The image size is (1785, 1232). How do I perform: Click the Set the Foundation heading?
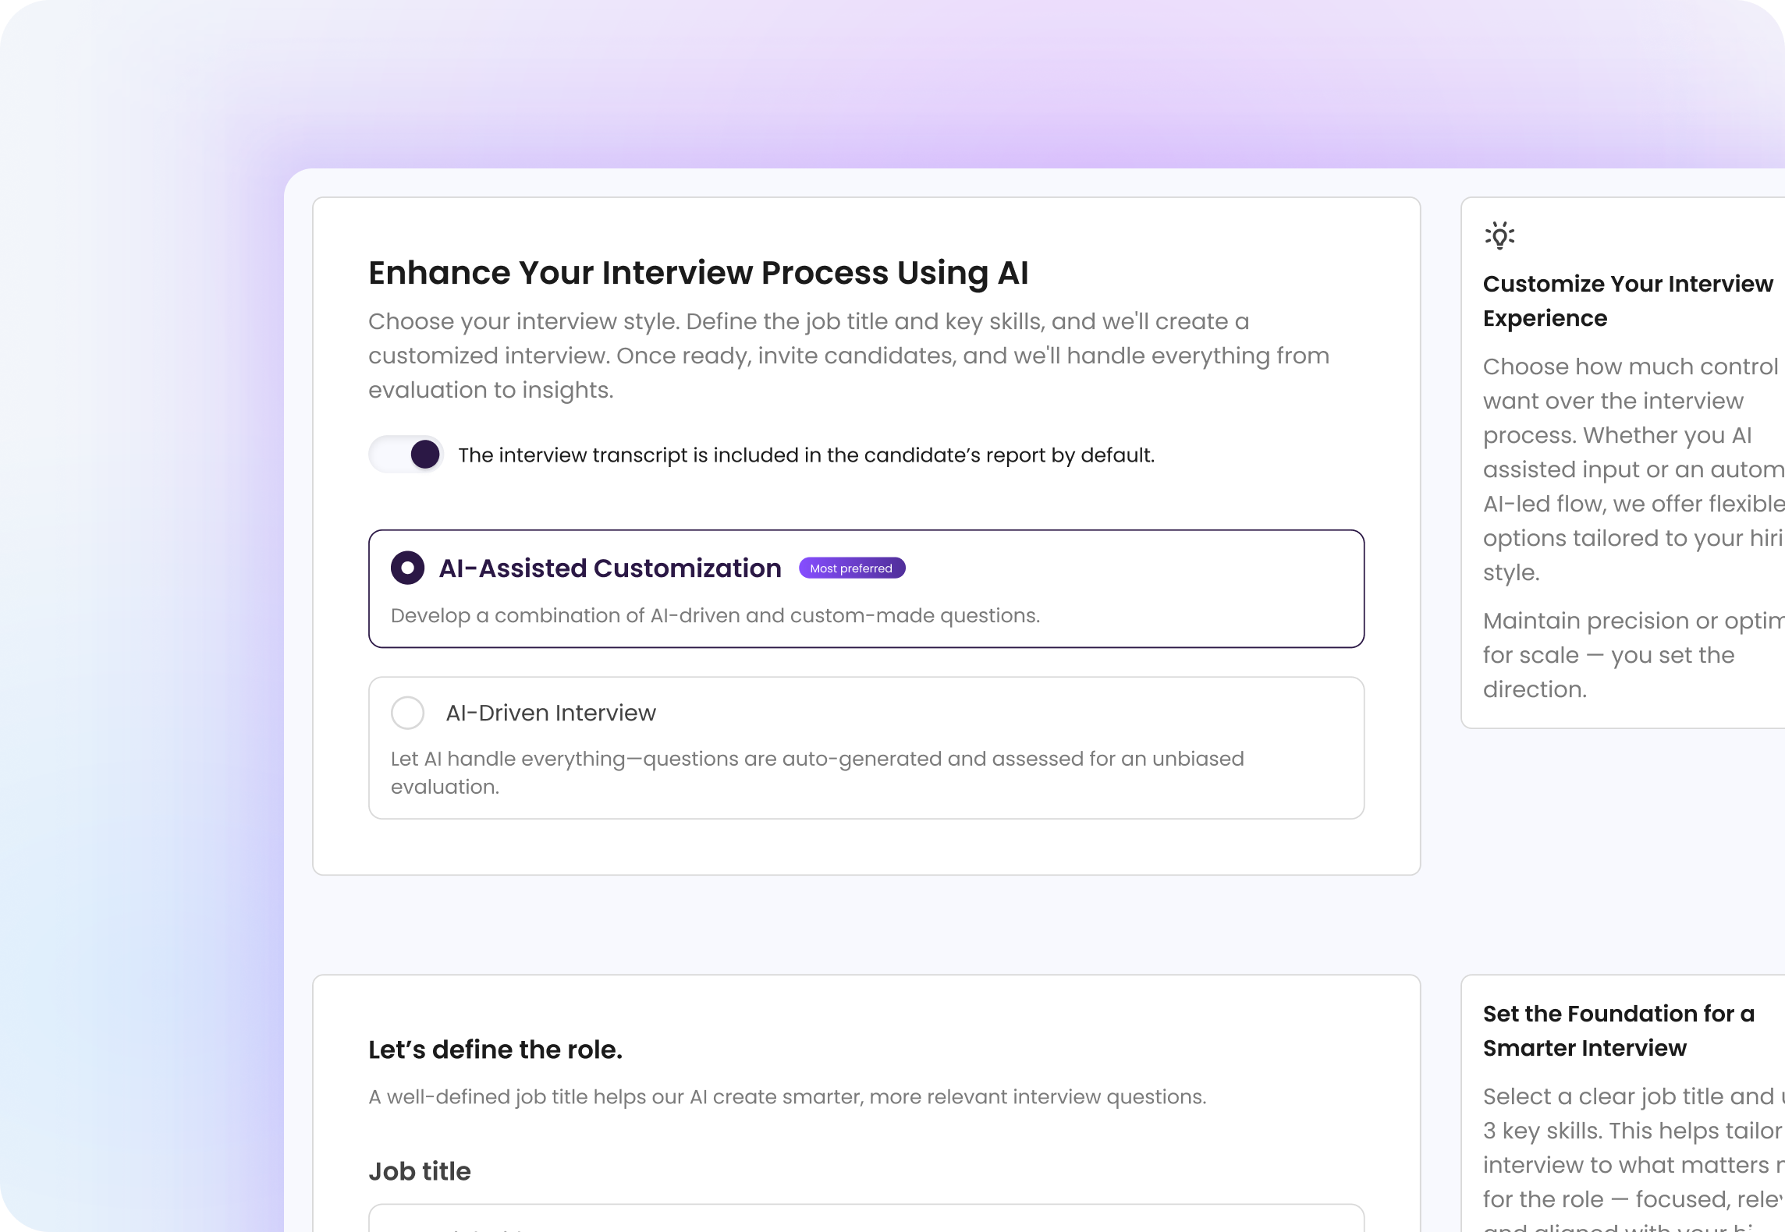click(1617, 1031)
